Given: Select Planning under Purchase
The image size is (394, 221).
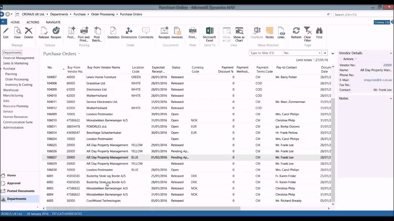Looking at the screenshot, I should [11, 74].
